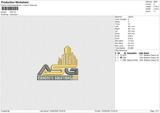Click the 'Down:' row value 32.2 mm

point(131,34)
